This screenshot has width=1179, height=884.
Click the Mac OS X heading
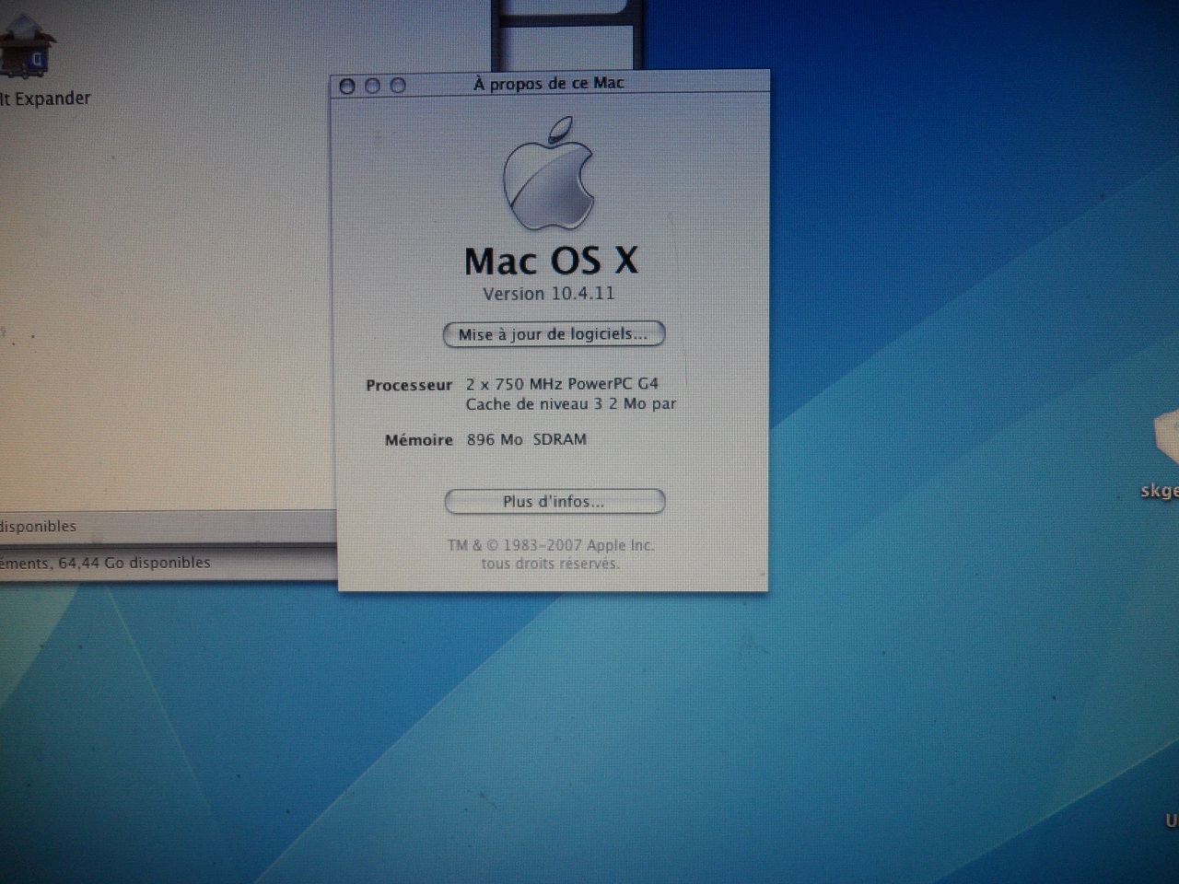tap(551, 261)
